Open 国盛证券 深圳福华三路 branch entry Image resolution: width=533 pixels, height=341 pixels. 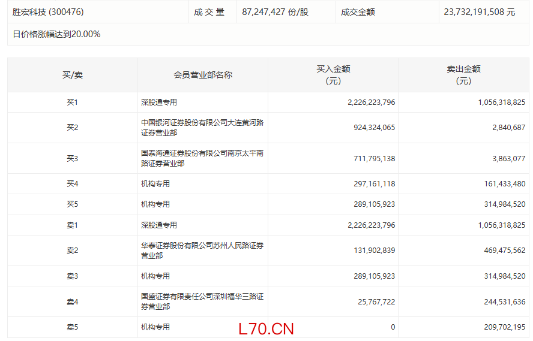tap(202, 301)
